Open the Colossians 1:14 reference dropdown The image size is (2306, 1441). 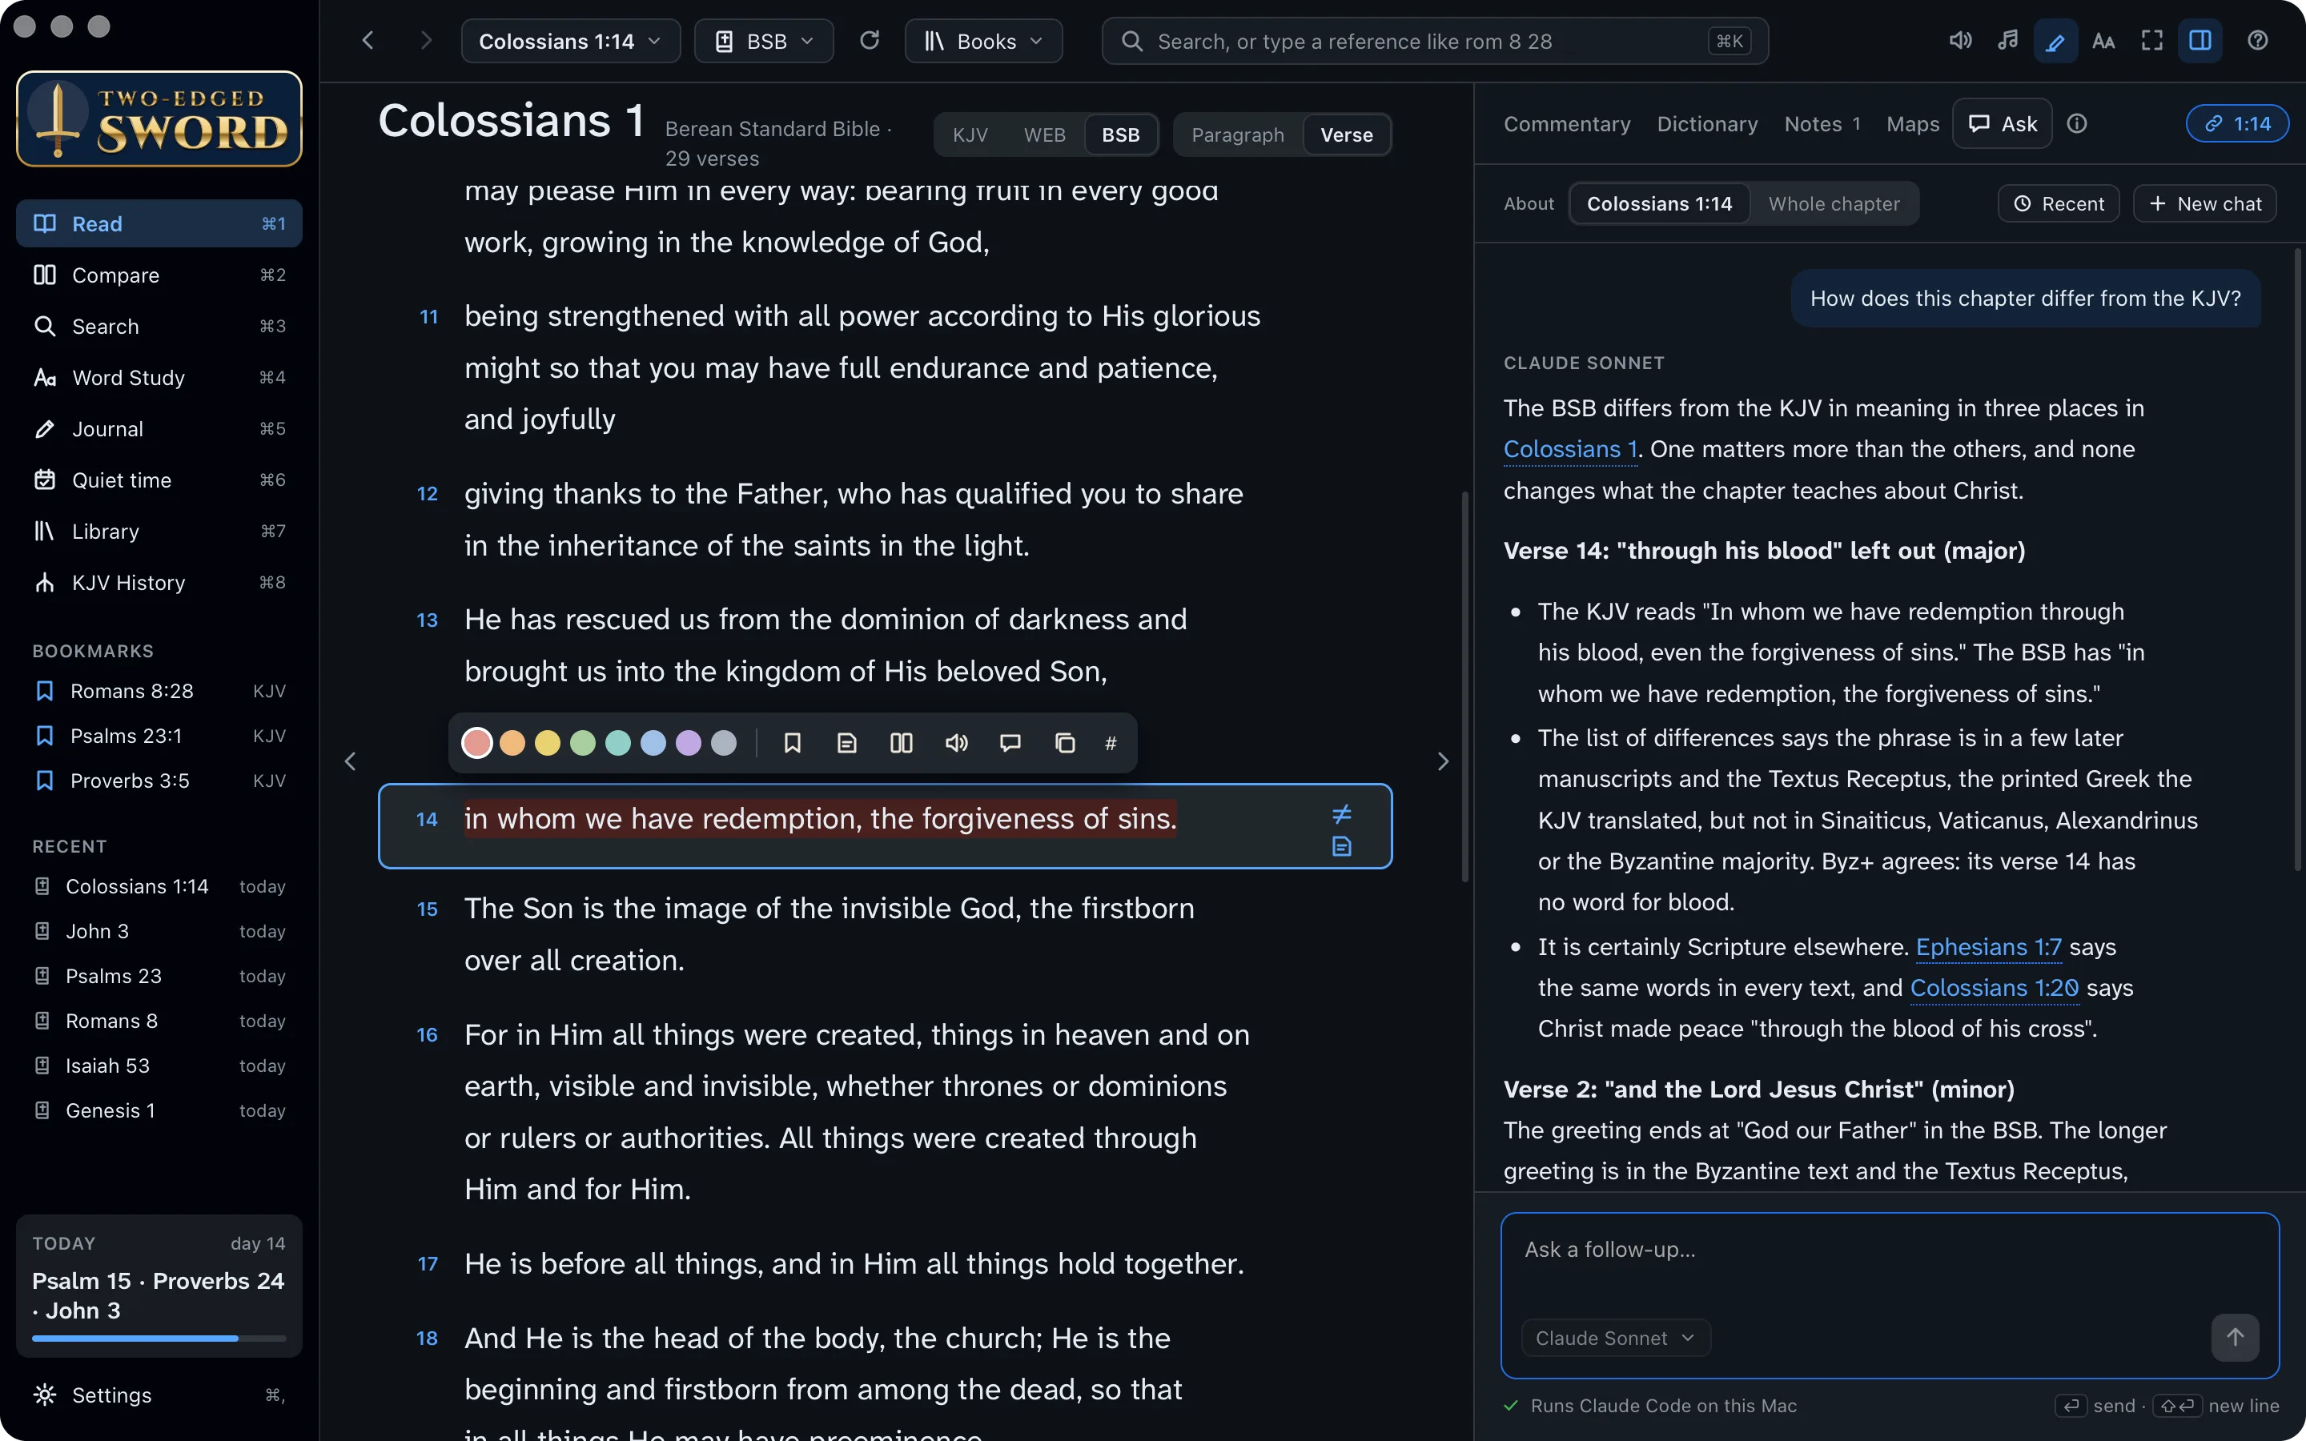pos(570,41)
